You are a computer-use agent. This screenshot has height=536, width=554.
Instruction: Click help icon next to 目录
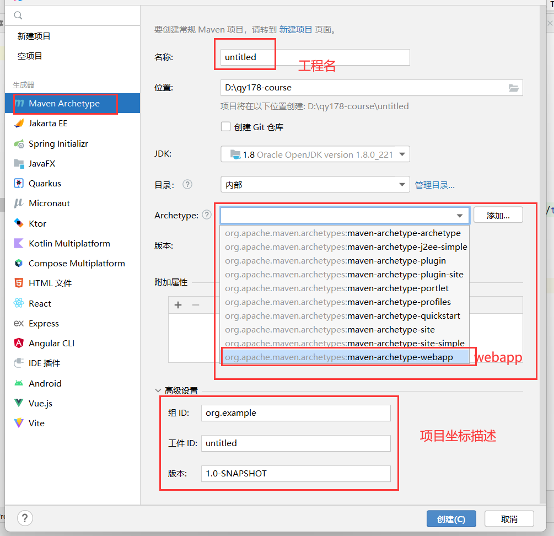pos(187,184)
